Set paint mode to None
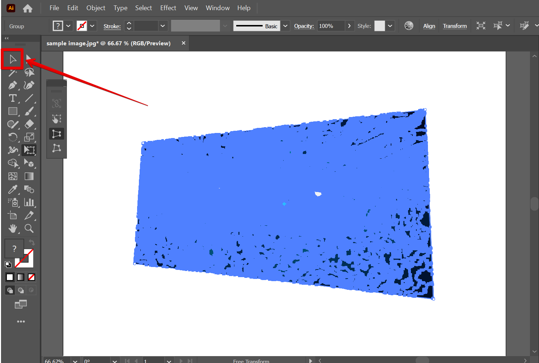This screenshot has height=363, width=539. click(x=31, y=277)
